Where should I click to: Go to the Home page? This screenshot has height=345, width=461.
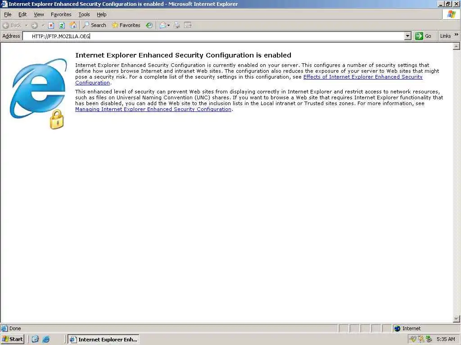(x=73, y=25)
